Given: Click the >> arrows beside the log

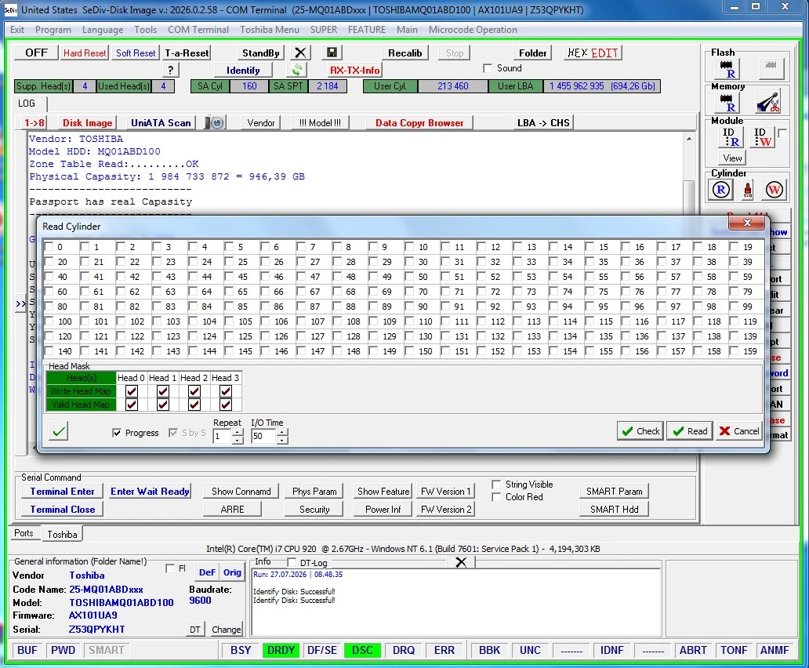Looking at the screenshot, I should click(21, 303).
